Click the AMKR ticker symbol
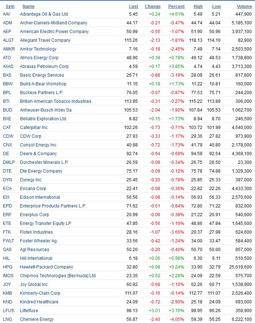The image size is (255, 323). 9,49
